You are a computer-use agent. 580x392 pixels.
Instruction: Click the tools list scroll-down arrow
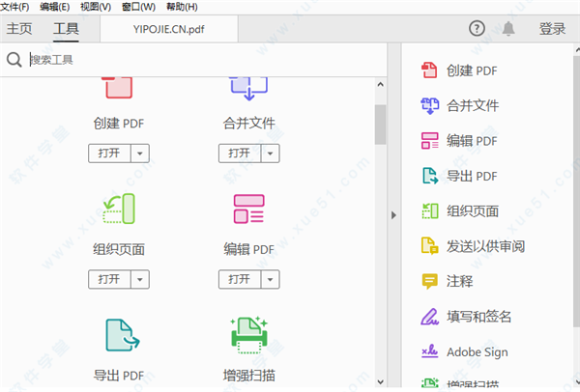click(x=380, y=381)
